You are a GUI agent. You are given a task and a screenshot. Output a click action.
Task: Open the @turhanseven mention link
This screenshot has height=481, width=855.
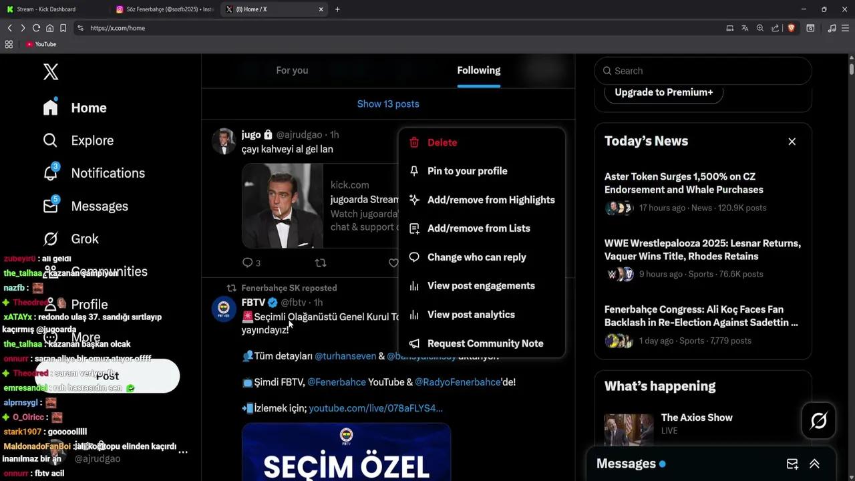click(345, 356)
